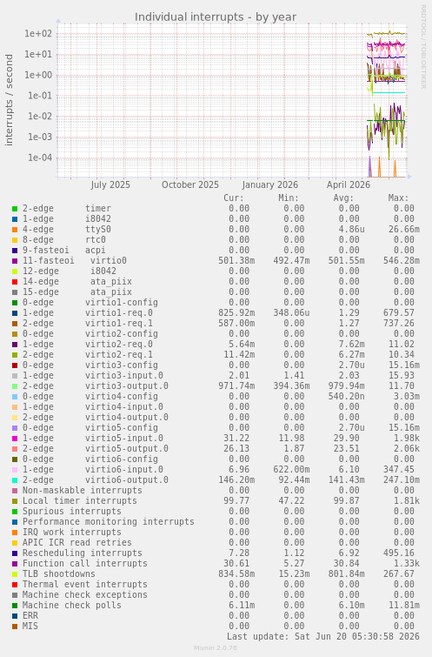
Task: Click the green timer legend swatch
Action: click(15, 209)
